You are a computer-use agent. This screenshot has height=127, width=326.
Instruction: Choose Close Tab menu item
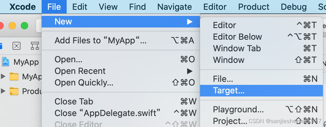pyautogui.click(x=121, y=101)
